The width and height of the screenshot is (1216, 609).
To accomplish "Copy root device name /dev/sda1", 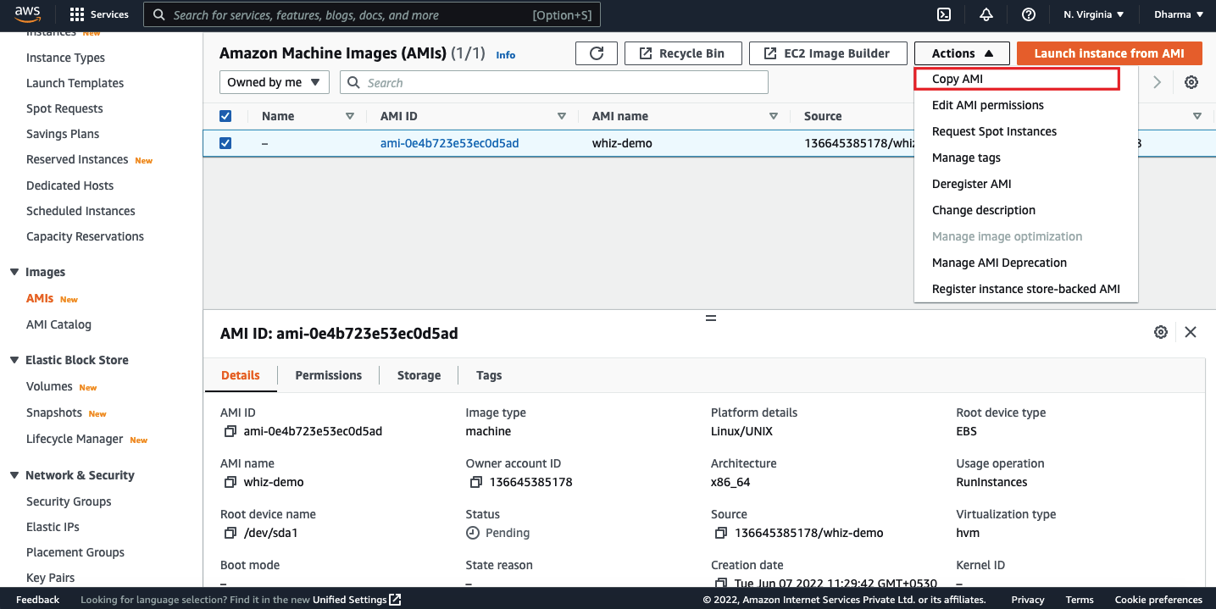I will (x=230, y=533).
